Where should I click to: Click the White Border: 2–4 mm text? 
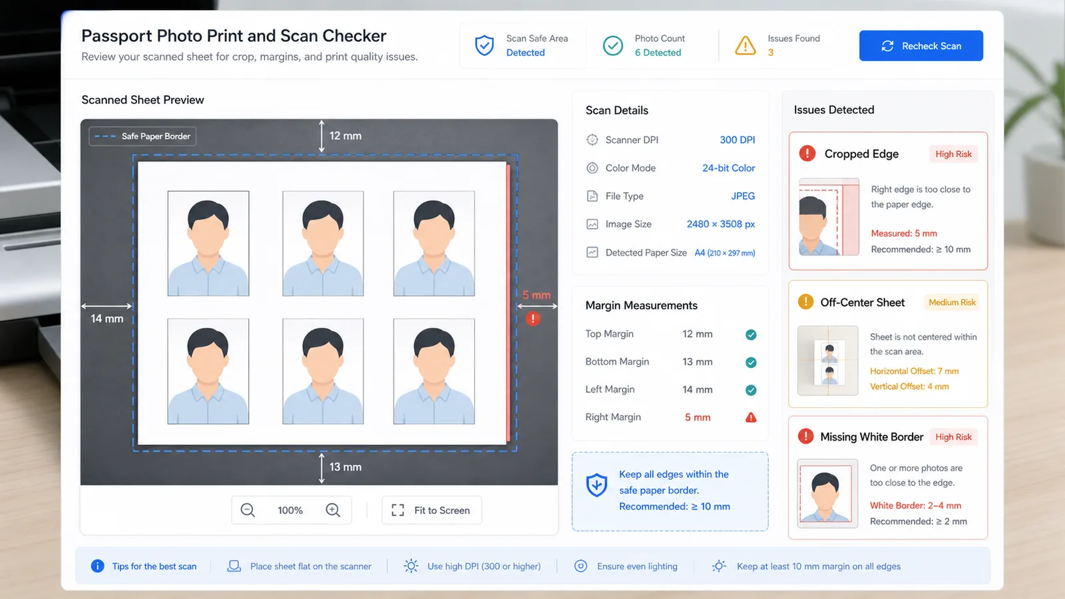[x=915, y=506]
